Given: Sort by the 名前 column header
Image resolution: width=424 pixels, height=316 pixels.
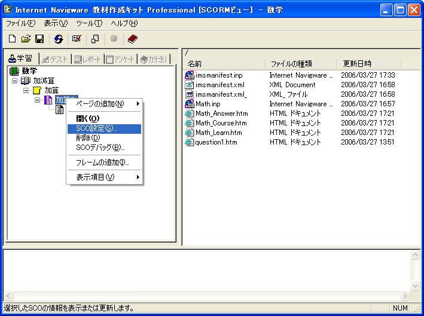Looking at the screenshot, I should (224, 64).
